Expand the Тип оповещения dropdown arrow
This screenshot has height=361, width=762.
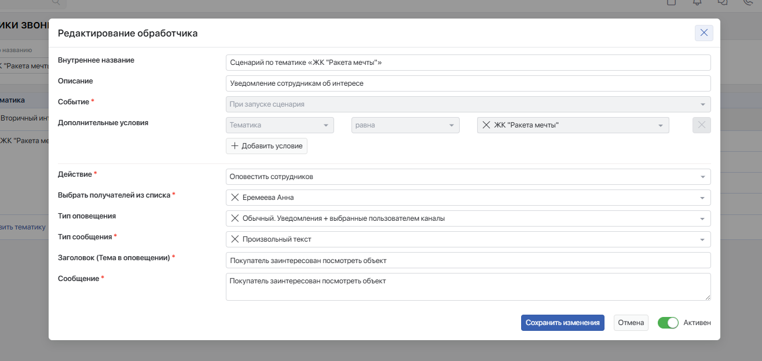702,219
